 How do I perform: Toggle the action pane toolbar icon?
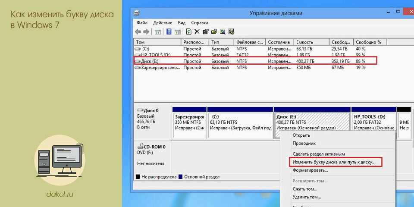coord(177,32)
